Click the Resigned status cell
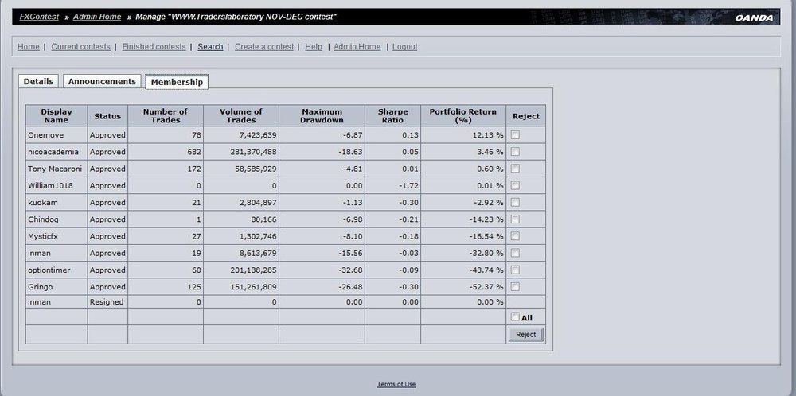The height and width of the screenshot is (396, 796). [107, 301]
